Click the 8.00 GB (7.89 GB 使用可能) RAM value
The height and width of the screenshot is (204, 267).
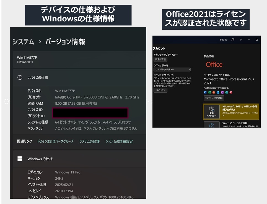click(76, 103)
